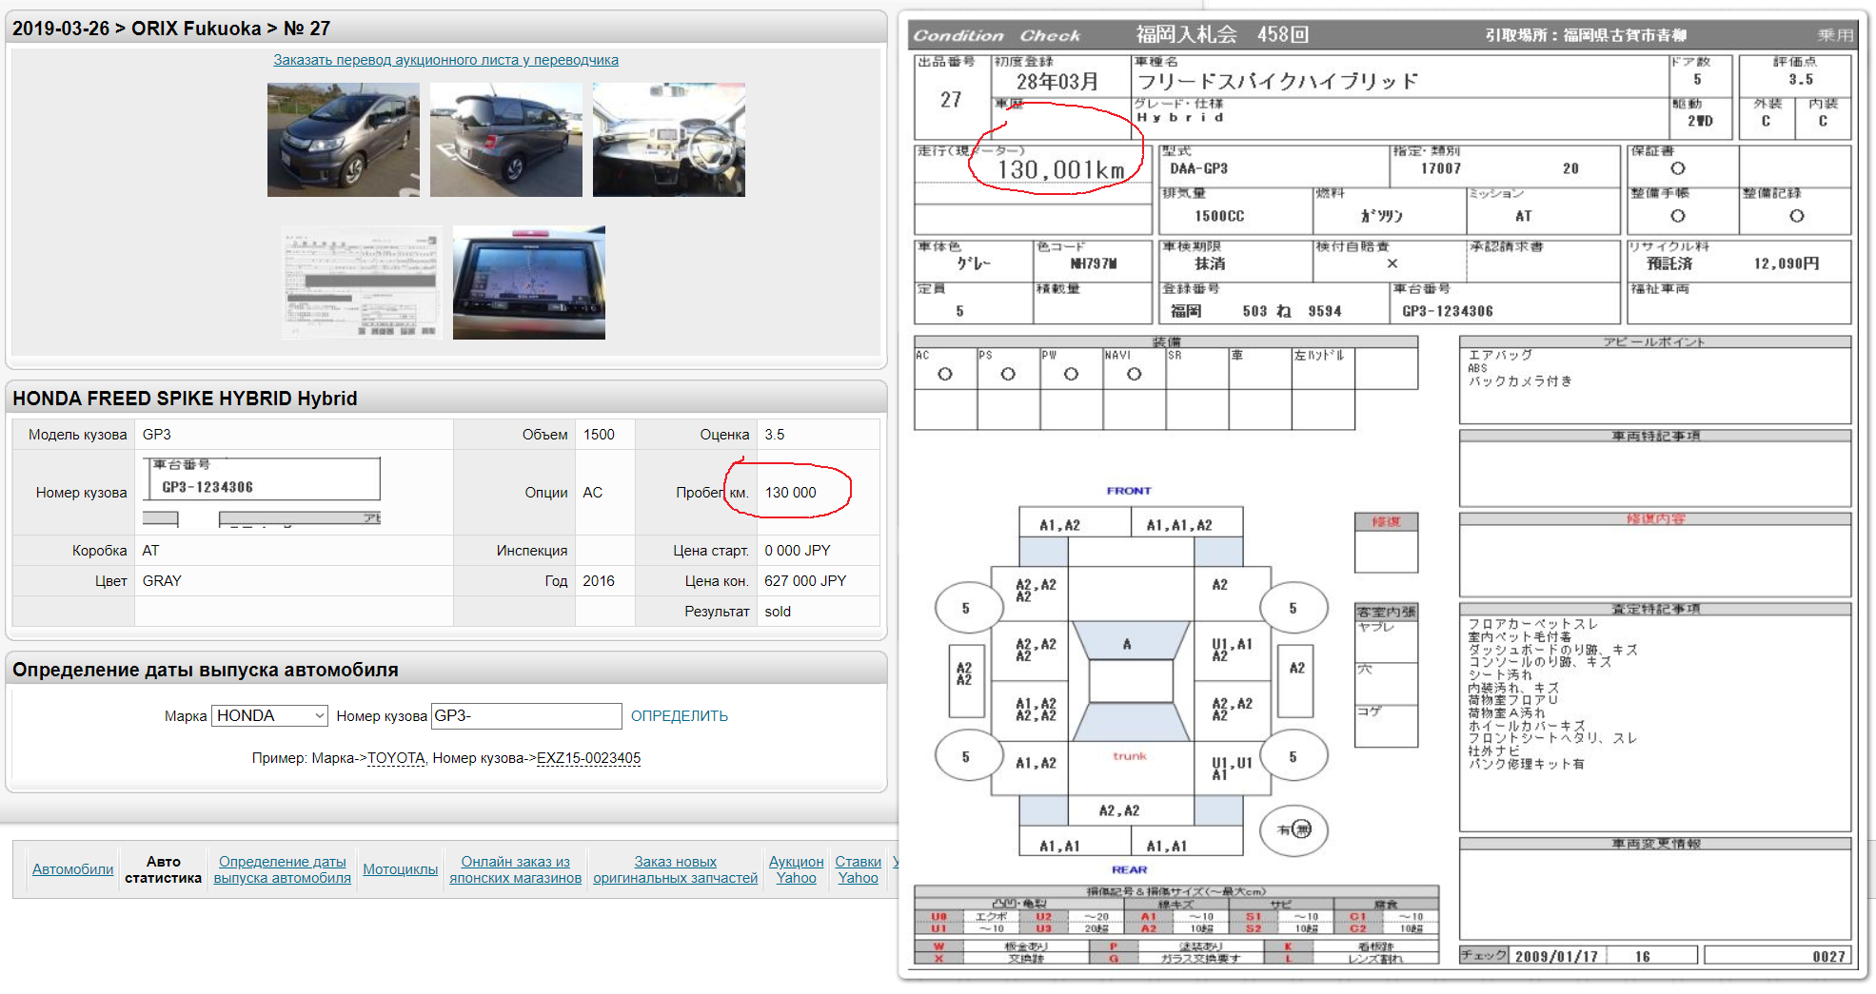Click the ОПРЕДЕЛИТЬ button
This screenshot has width=1876, height=994.
coord(680,716)
